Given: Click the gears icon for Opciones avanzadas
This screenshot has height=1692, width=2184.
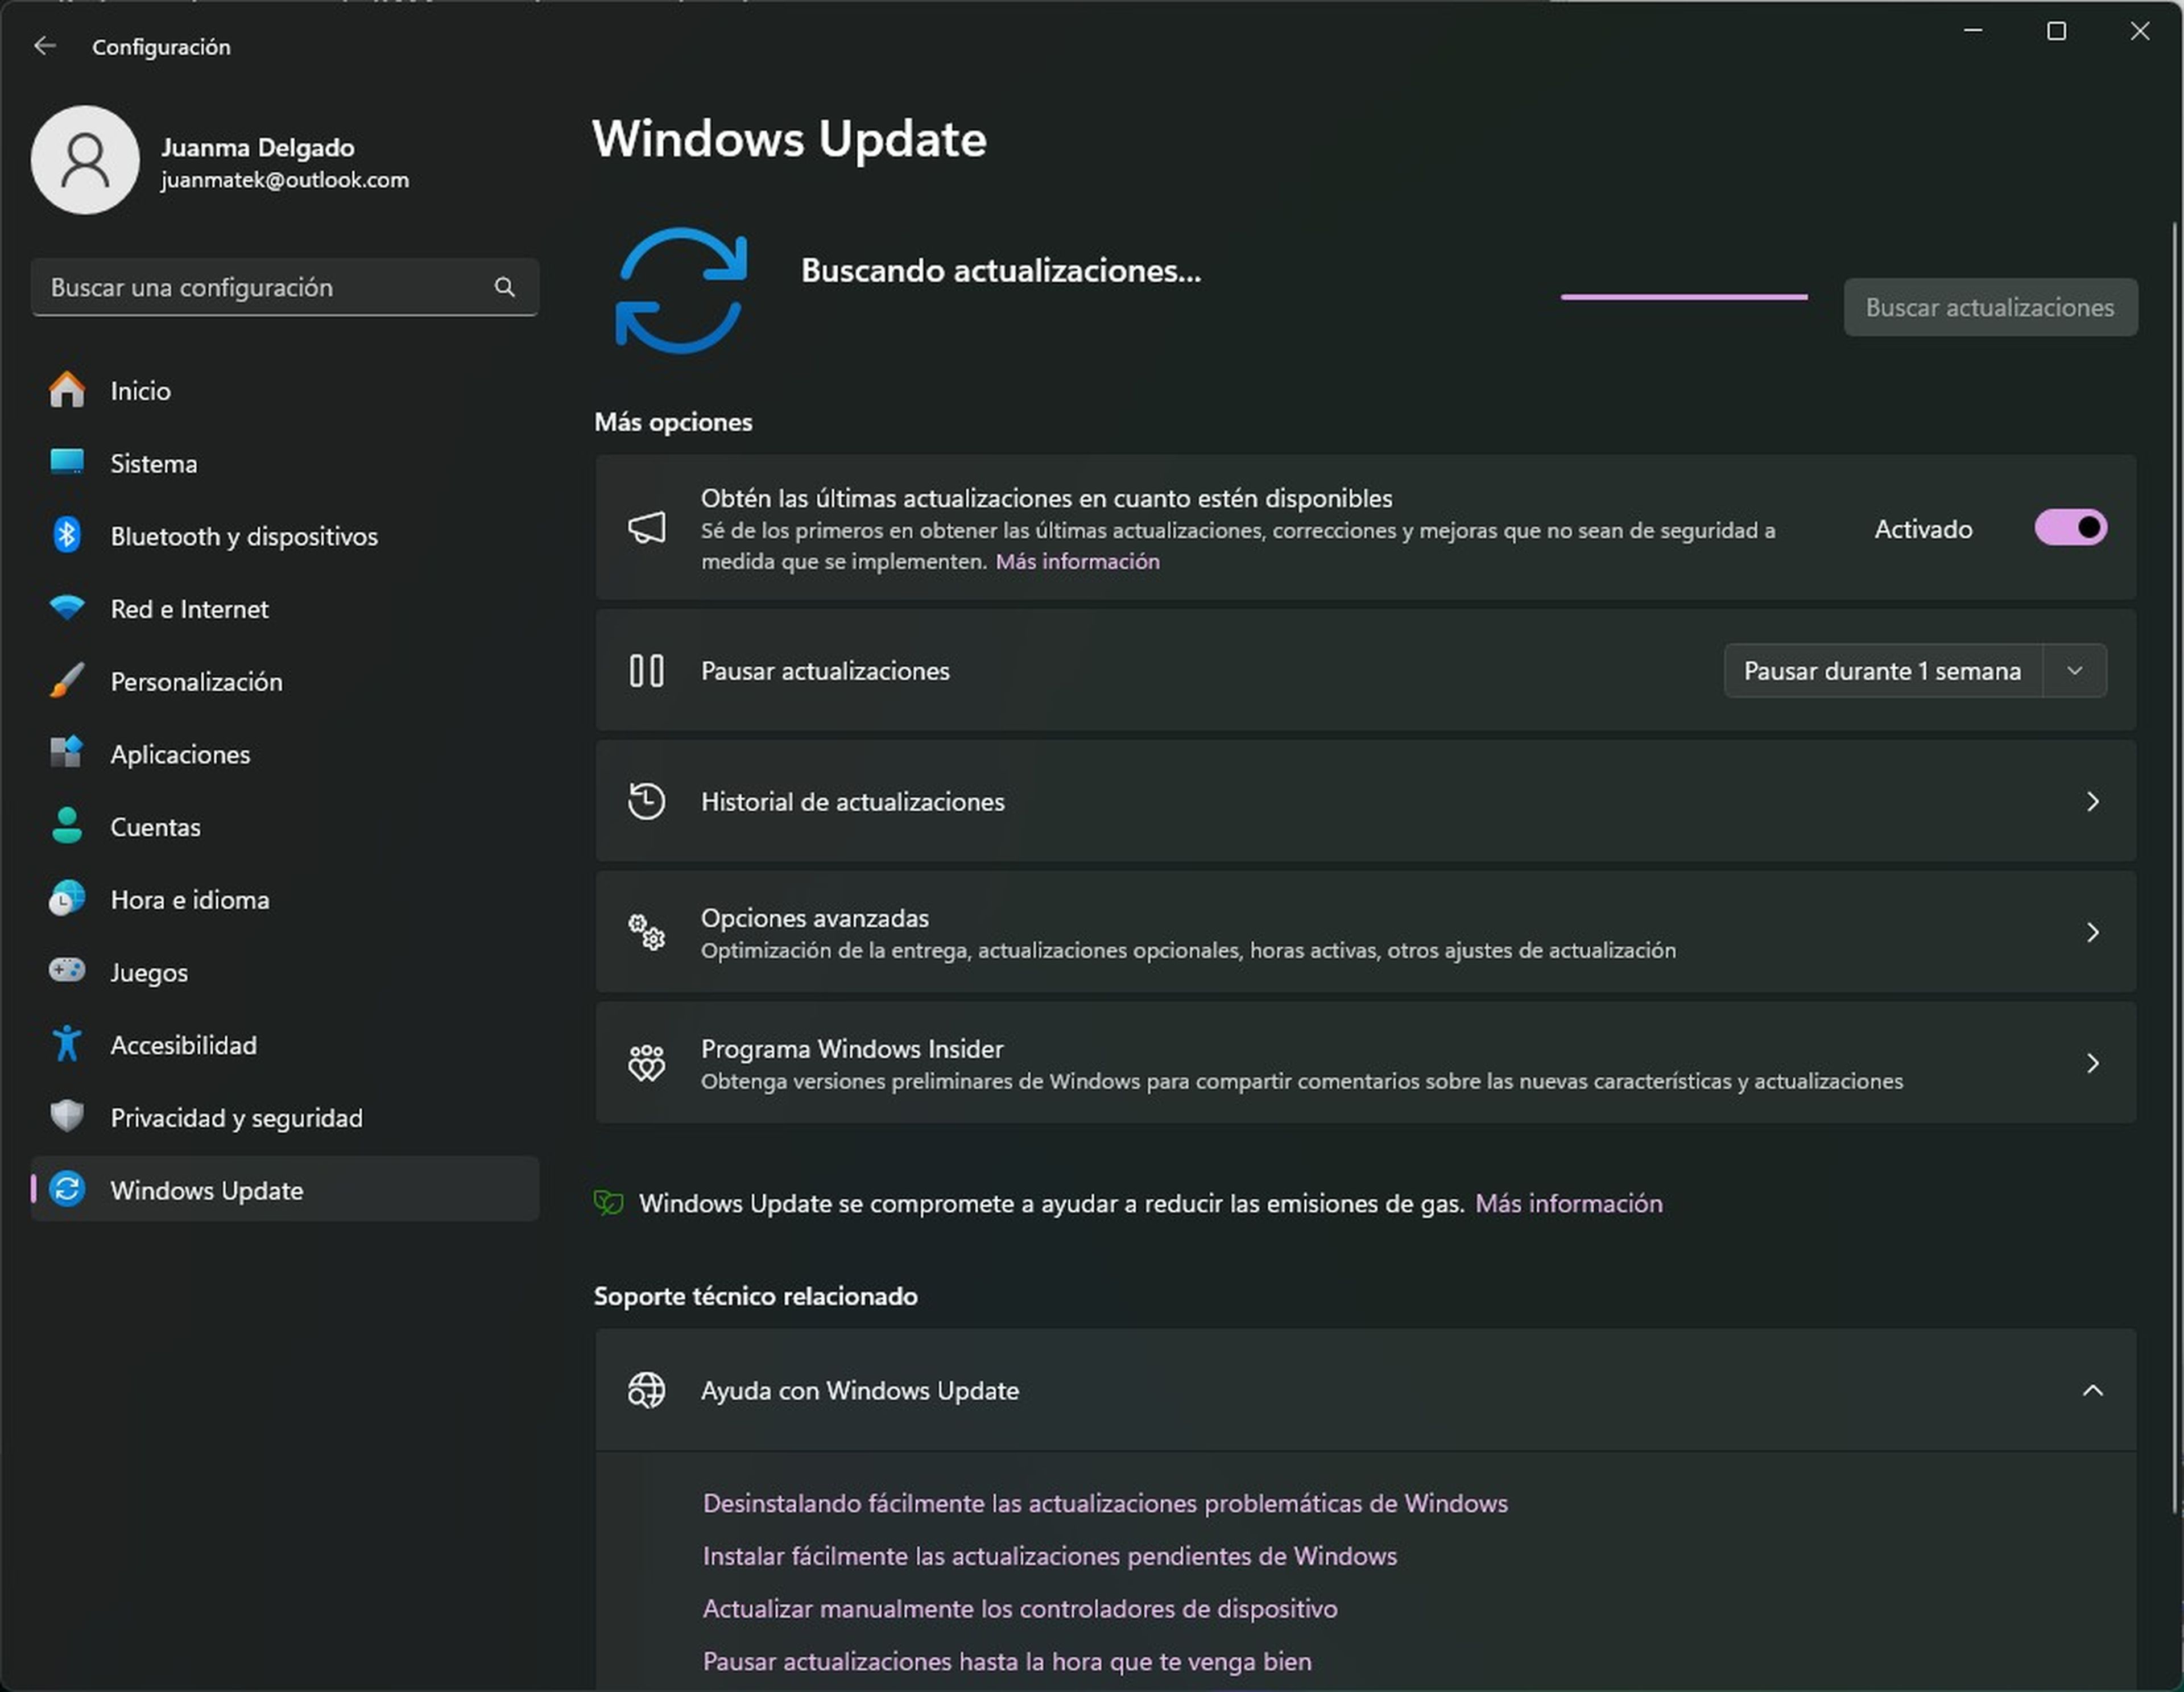Looking at the screenshot, I should click(x=647, y=931).
